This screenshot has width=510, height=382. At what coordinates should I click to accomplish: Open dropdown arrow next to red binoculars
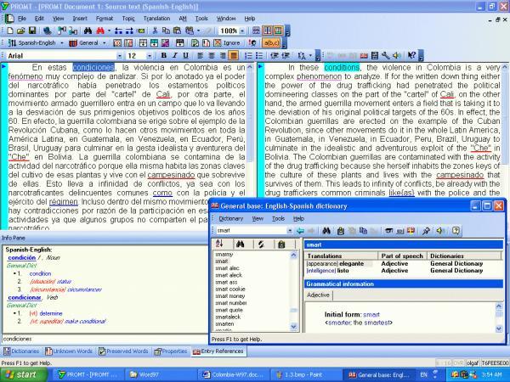point(109,31)
